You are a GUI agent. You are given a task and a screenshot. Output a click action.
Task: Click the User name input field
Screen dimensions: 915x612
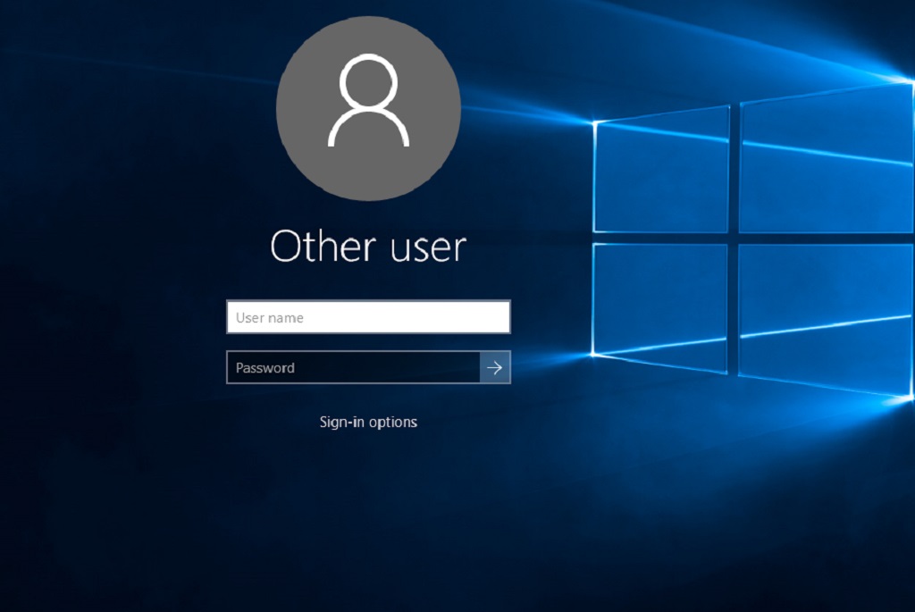(x=368, y=317)
